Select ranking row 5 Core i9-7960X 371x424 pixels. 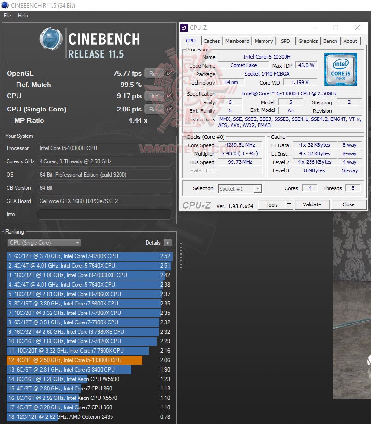coord(89,294)
